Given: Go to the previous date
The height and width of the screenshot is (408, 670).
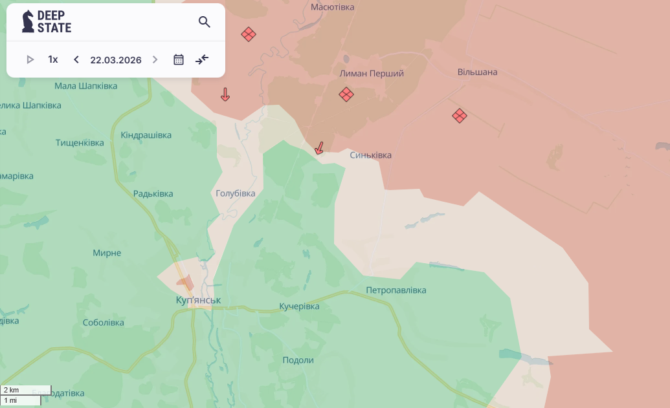Looking at the screenshot, I should (76, 59).
